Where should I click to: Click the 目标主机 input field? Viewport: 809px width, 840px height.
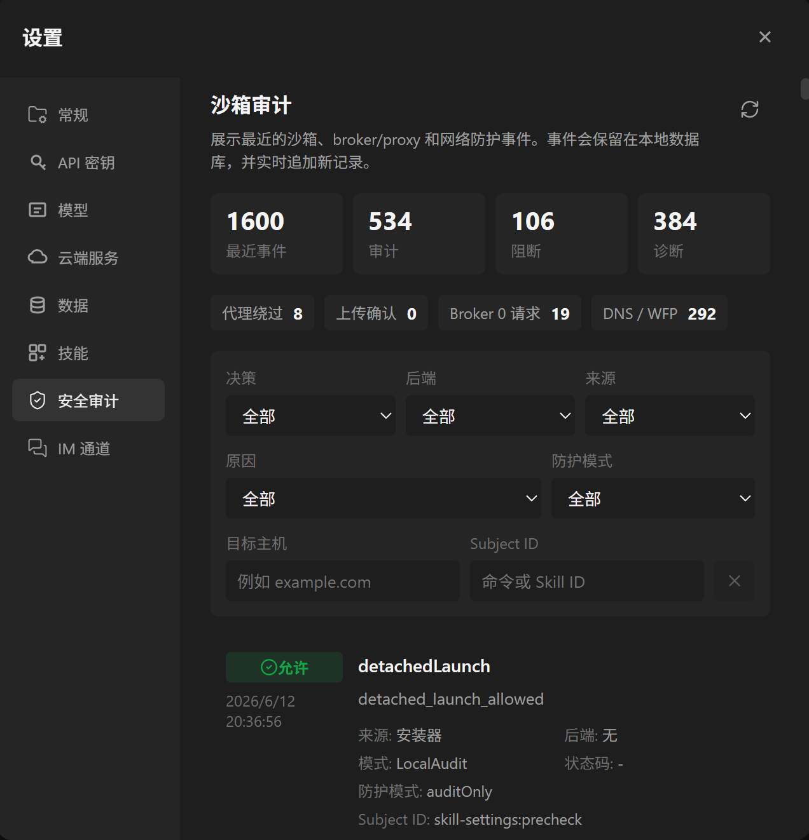[x=343, y=581]
